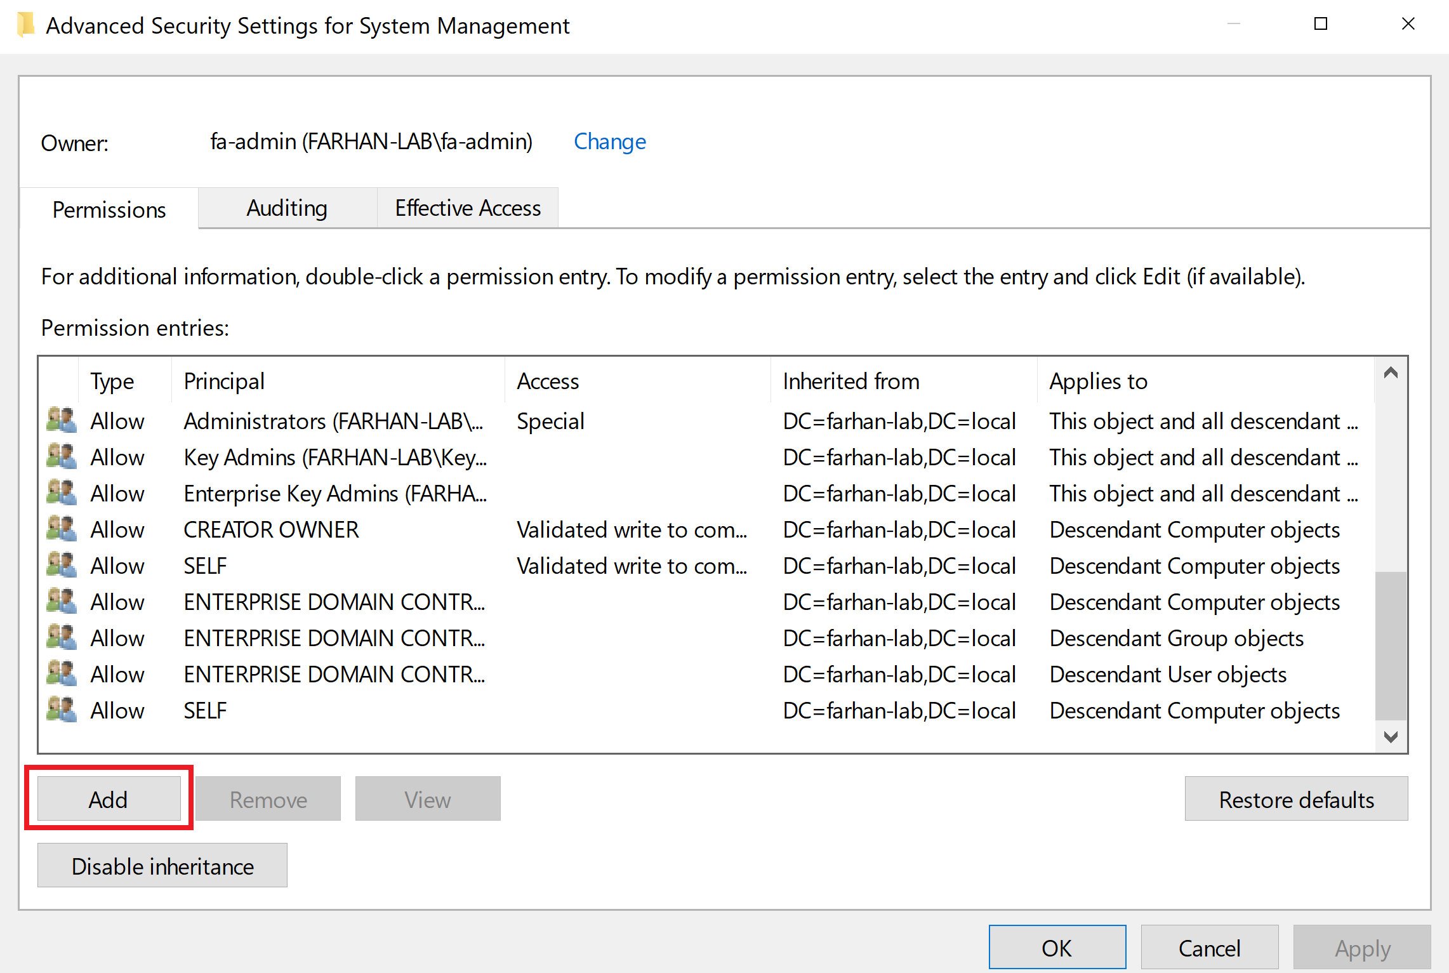Click the CREATOR OWNER row's principal icon
This screenshot has width=1449, height=973.
62,529
